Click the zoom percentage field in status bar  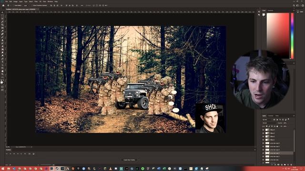[8, 147]
